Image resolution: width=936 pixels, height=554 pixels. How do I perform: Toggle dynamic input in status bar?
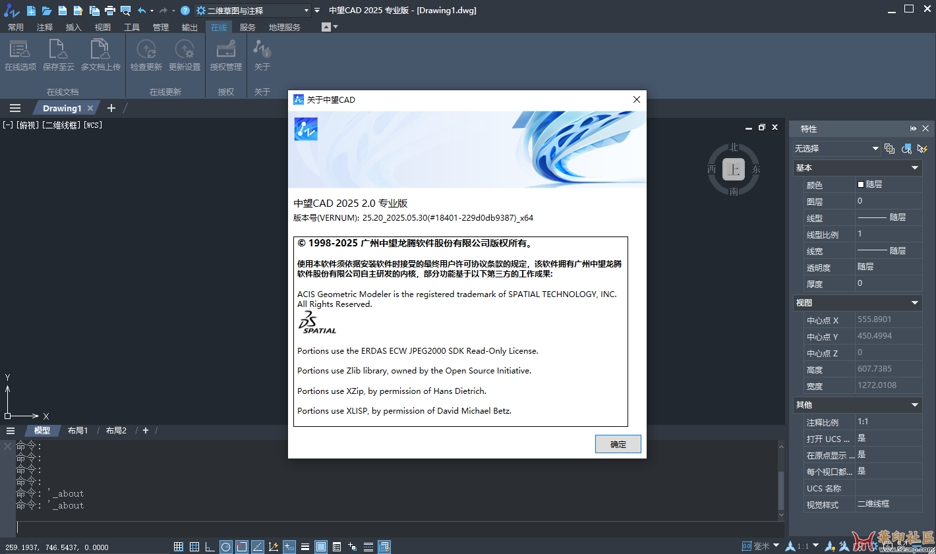(x=289, y=547)
